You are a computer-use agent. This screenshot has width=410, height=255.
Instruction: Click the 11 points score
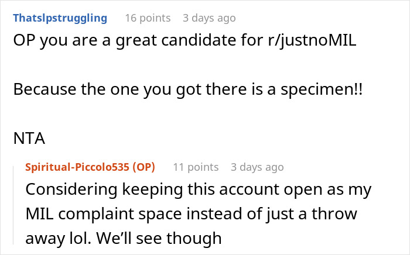194,167
